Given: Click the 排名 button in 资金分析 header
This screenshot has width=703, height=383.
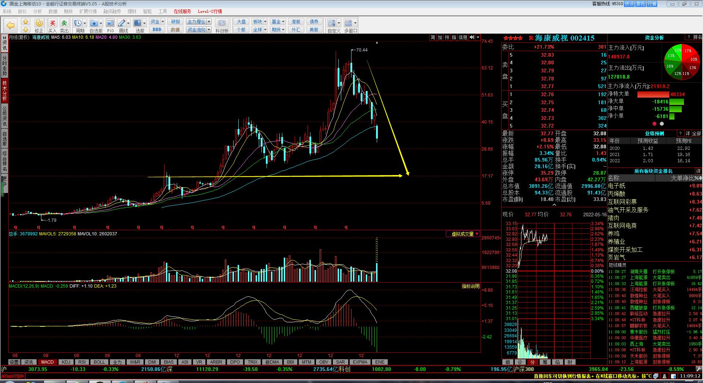Looking at the screenshot, I should coord(698,37).
